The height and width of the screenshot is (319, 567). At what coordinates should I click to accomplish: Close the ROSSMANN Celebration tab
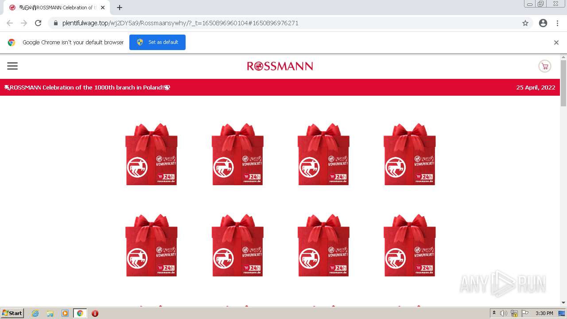click(x=103, y=8)
